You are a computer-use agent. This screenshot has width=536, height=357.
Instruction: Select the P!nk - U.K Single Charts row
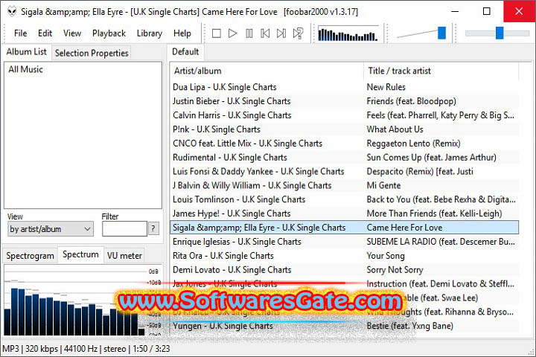click(344, 129)
